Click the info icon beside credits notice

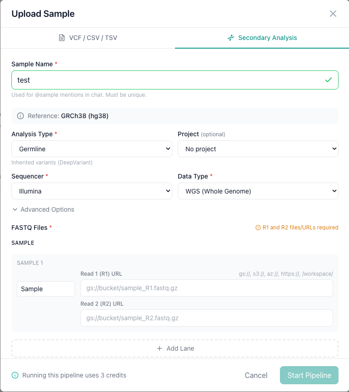(15, 375)
